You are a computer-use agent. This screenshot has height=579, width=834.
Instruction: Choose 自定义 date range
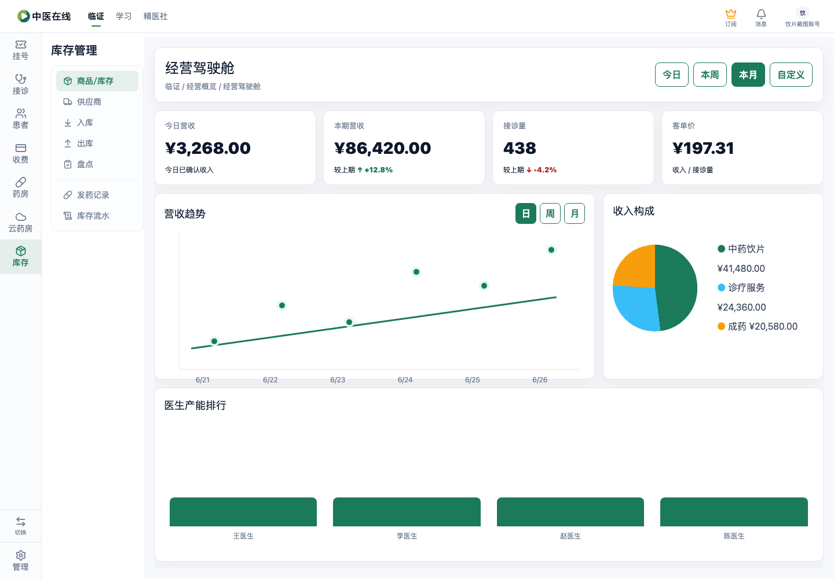coord(791,75)
